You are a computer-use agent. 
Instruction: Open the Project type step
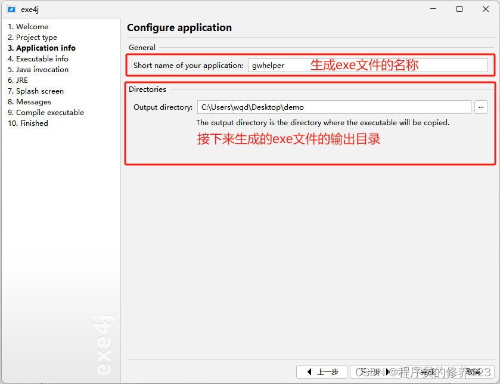point(32,37)
